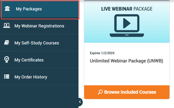The width and height of the screenshot is (174, 108).
Task: Click the large laptop play graphic
Action: click(127, 26)
